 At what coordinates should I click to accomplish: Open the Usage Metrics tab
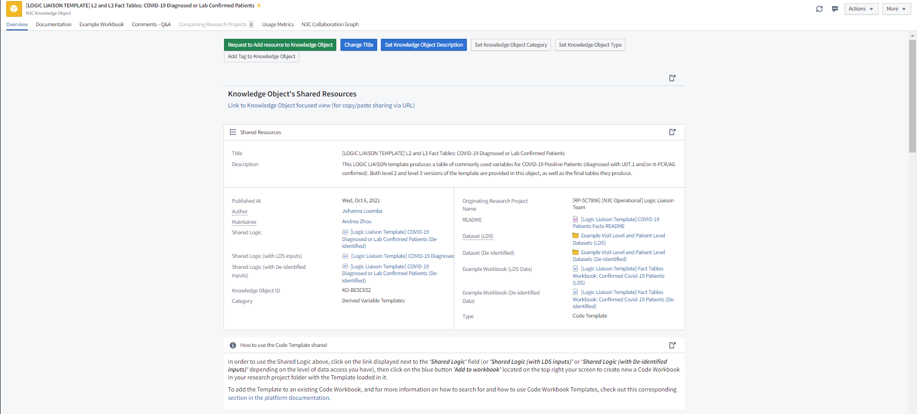pyautogui.click(x=278, y=25)
